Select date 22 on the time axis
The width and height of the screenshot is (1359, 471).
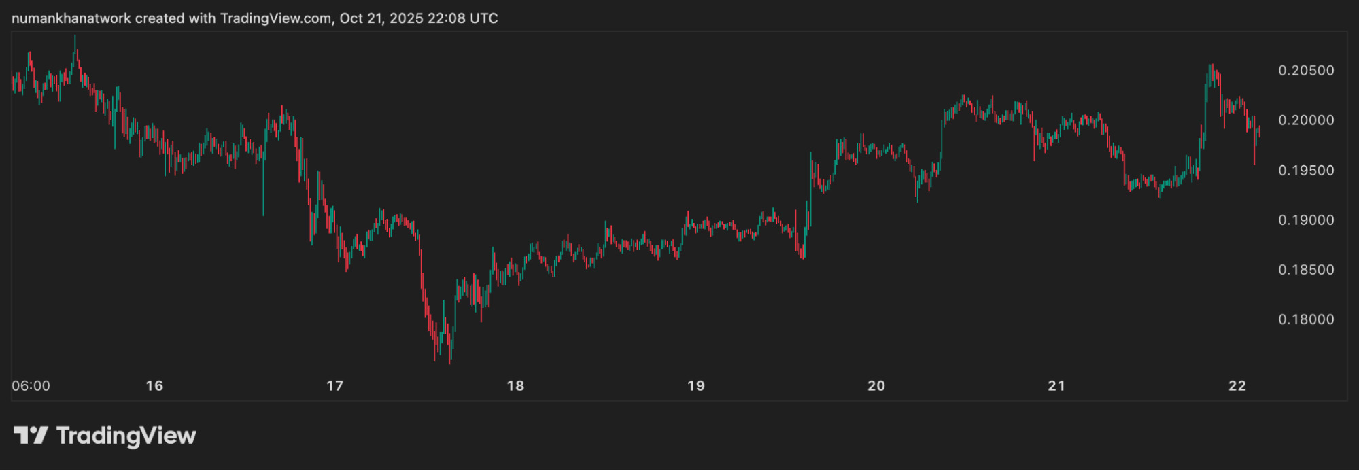[1237, 386]
